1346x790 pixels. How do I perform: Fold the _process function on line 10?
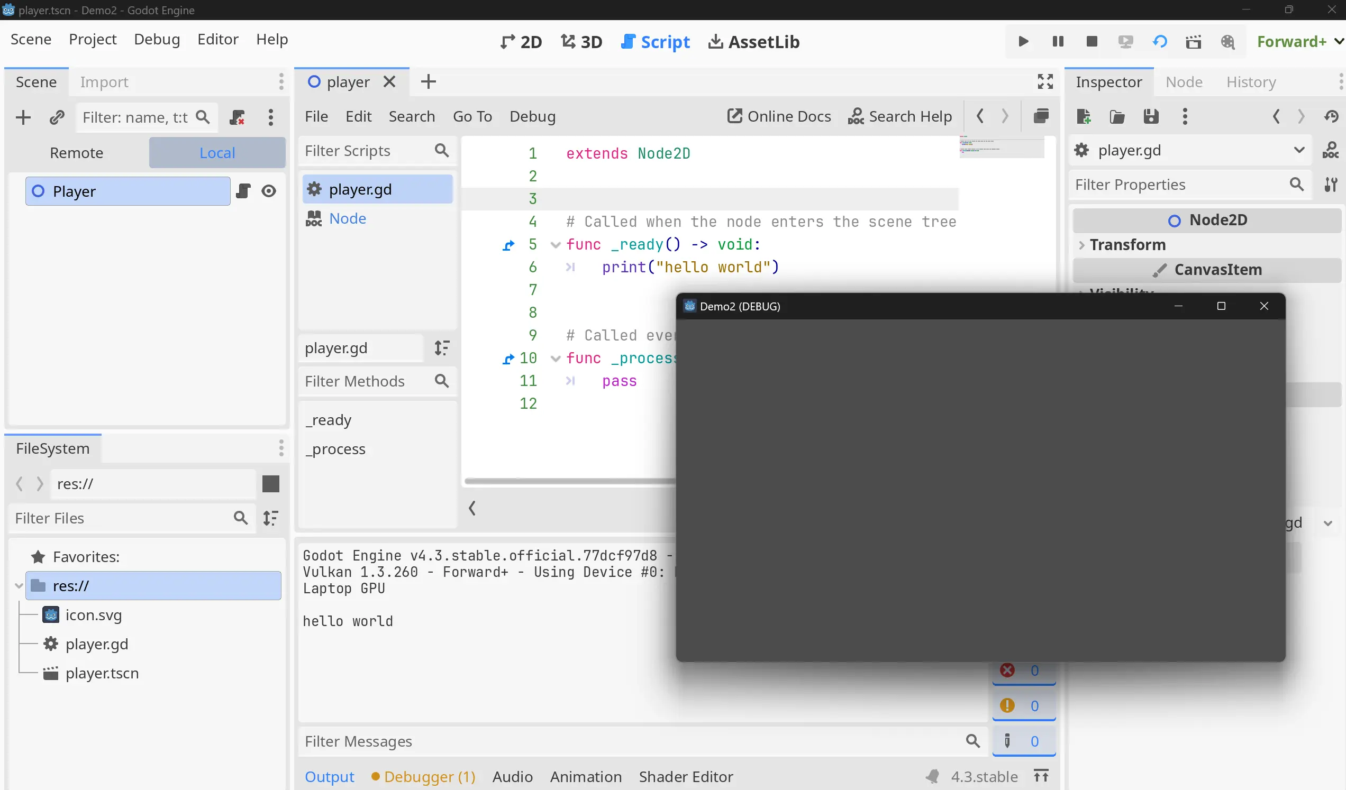[556, 359]
